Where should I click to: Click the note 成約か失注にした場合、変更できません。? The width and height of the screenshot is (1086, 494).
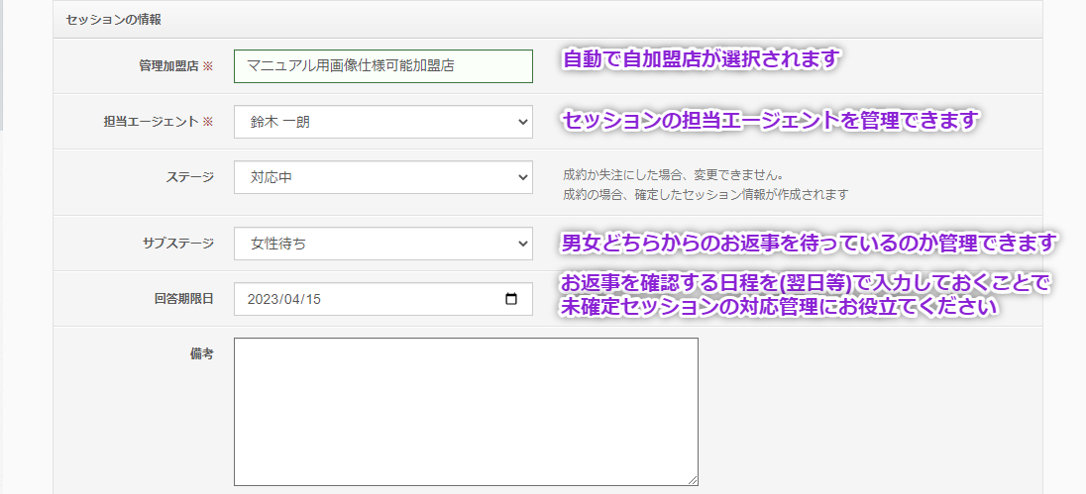[674, 175]
